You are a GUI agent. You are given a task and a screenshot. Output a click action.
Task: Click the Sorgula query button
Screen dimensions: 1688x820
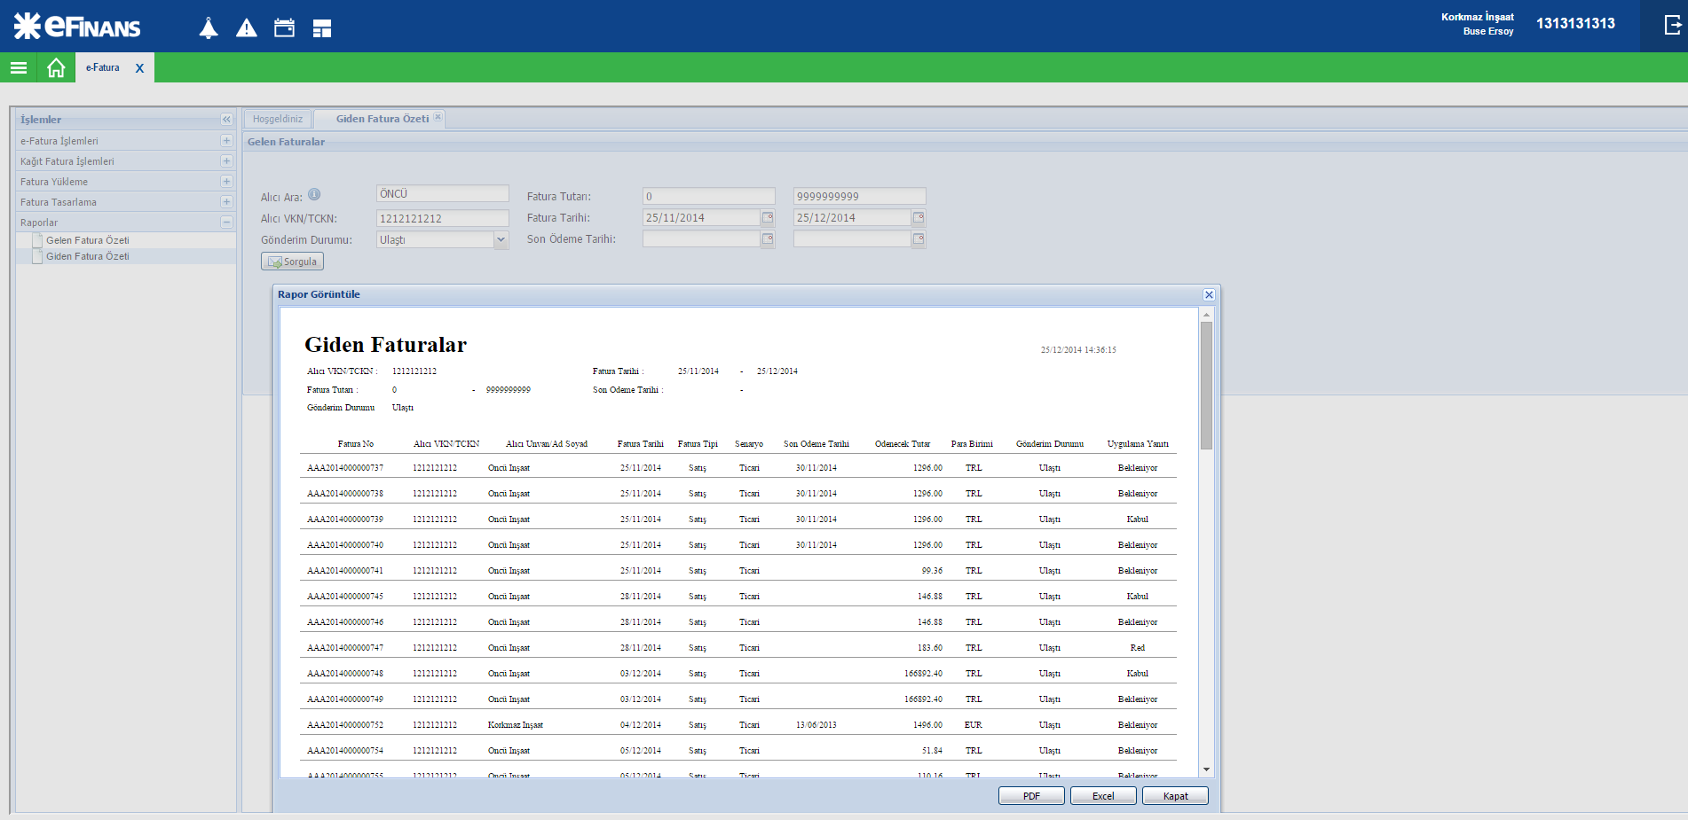point(292,262)
